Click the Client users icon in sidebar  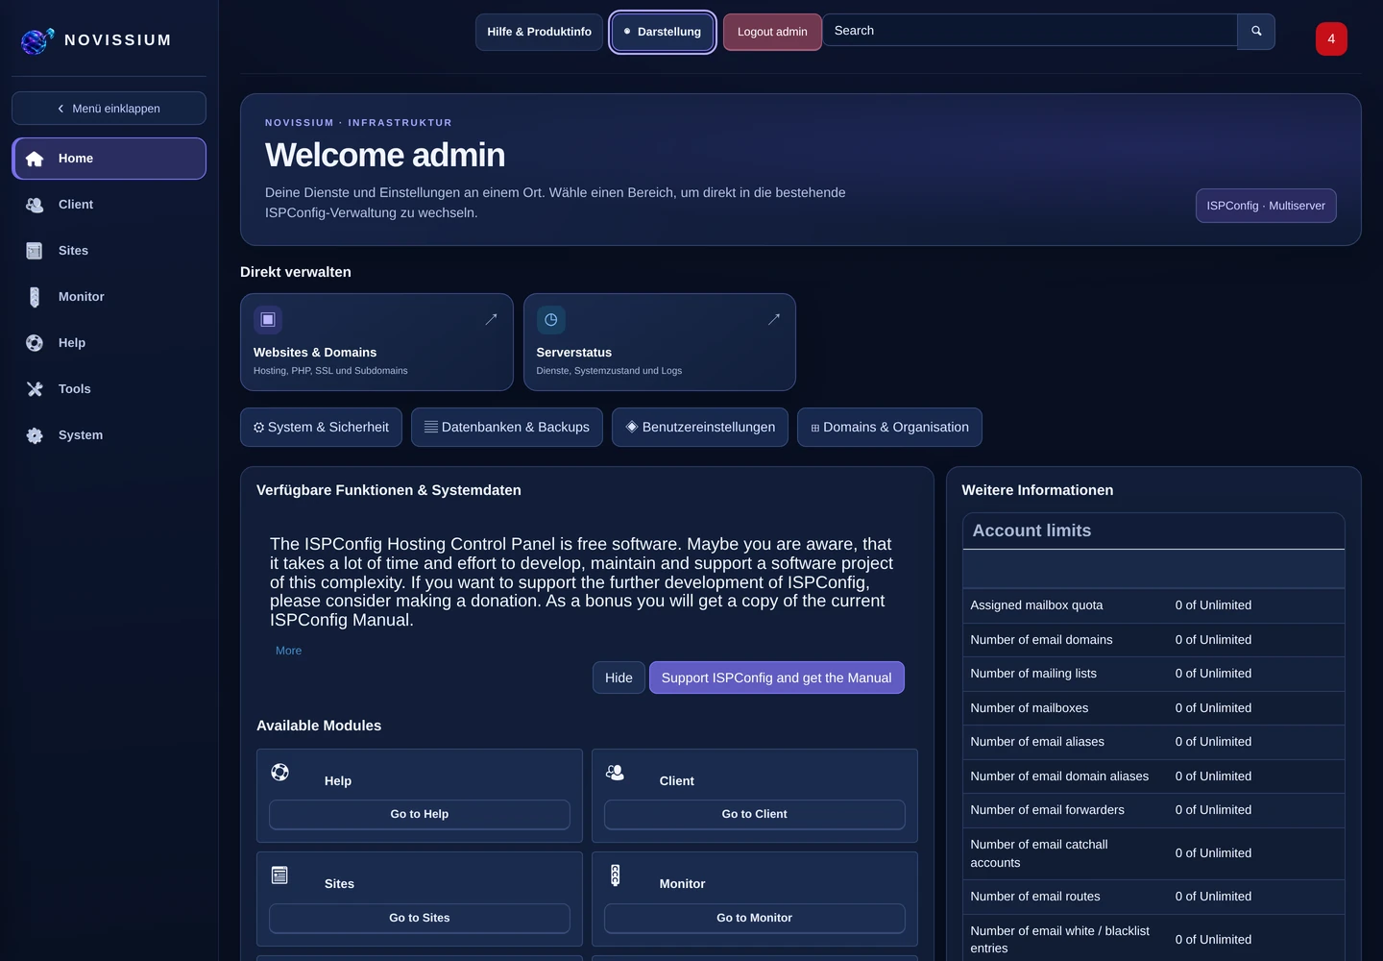click(x=35, y=205)
